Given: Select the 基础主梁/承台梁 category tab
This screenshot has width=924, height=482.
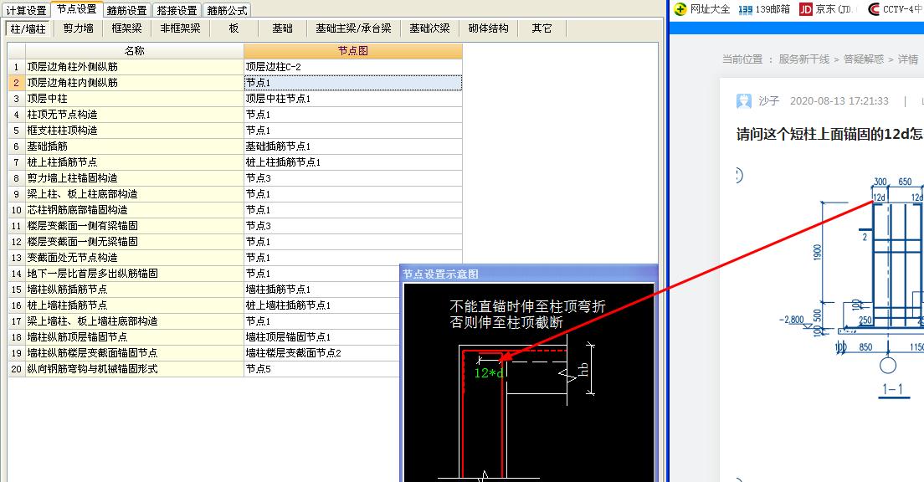Looking at the screenshot, I should [353, 28].
